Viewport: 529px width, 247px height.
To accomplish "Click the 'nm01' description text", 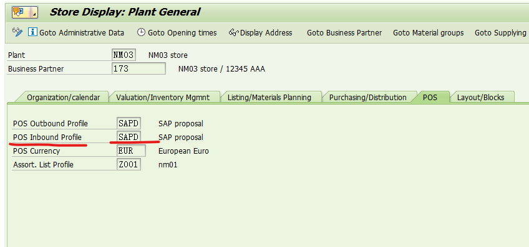I will tap(168, 165).
